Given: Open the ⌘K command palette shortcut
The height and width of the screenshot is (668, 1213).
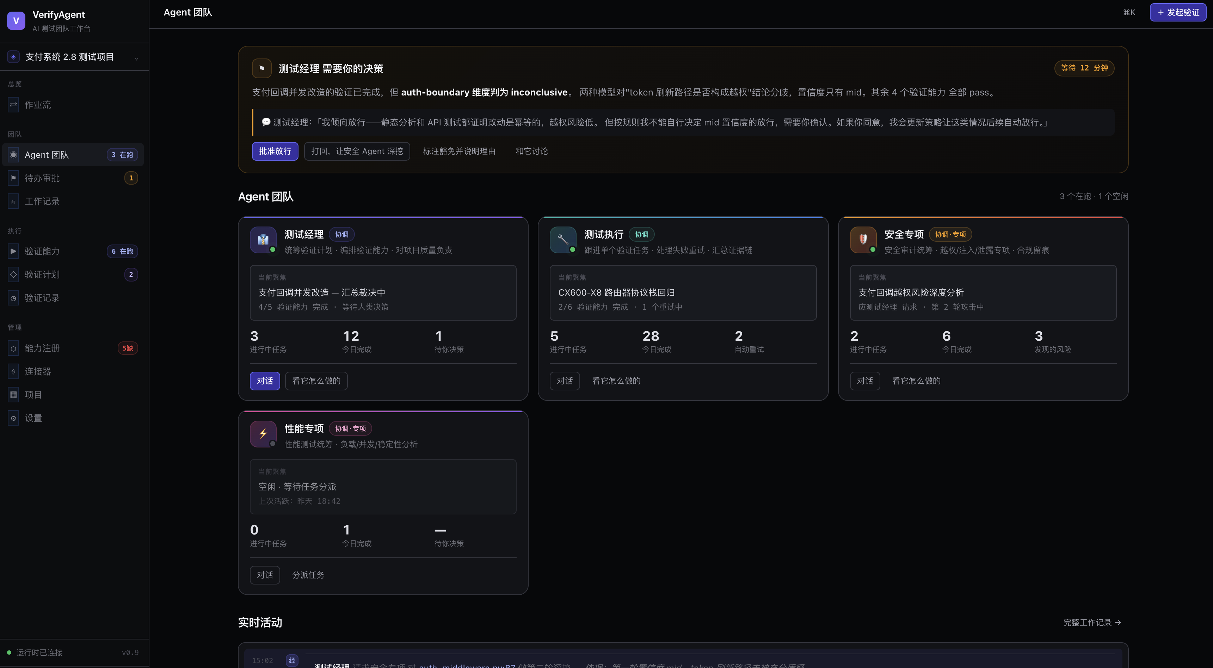Looking at the screenshot, I should pyautogui.click(x=1129, y=12).
